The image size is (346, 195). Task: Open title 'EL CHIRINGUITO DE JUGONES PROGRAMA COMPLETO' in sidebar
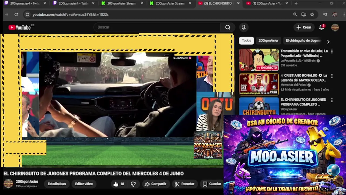coord(303,102)
